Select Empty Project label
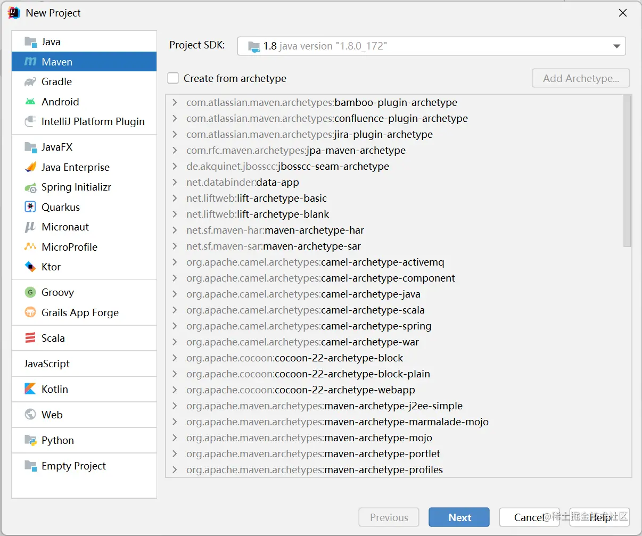Screen dimensions: 642x536 (73, 466)
